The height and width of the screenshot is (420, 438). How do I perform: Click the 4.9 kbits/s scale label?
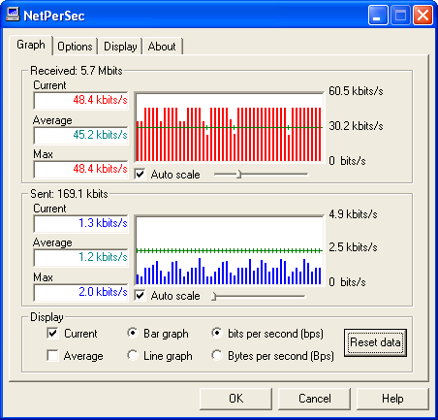click(x=353, y=214)
